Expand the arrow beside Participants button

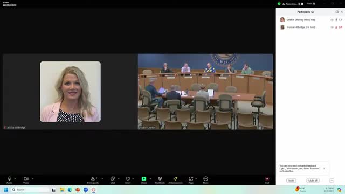click(102, 178)
